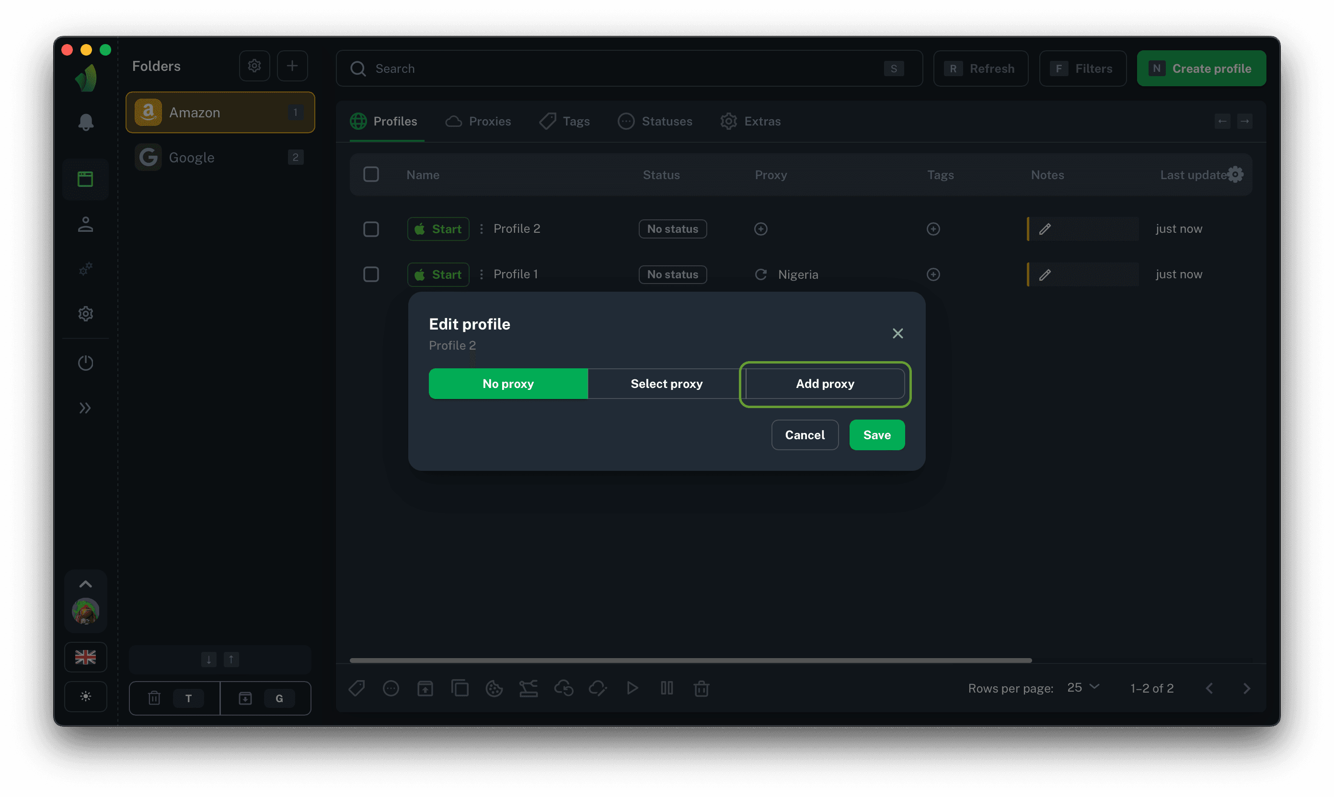Click the play icon in bottom toolbar
The image size is (1334, 797).
pyautogui.click(x=632, y=688)
